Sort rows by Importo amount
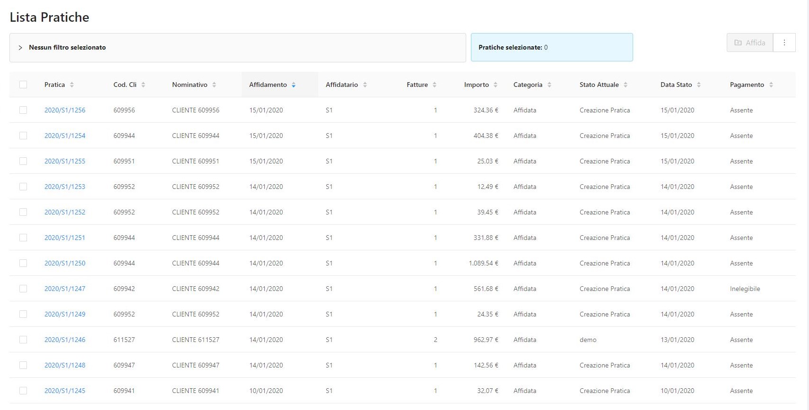The width and height of the screenshot is (809, 410). tap(496, 85)
